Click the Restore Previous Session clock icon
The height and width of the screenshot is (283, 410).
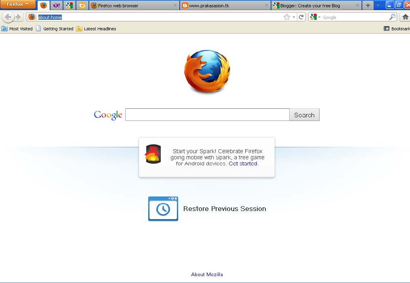pyautogui.click(x=163, y=209)
